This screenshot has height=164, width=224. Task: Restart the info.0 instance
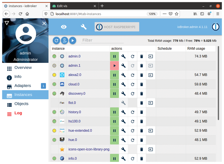133,158
